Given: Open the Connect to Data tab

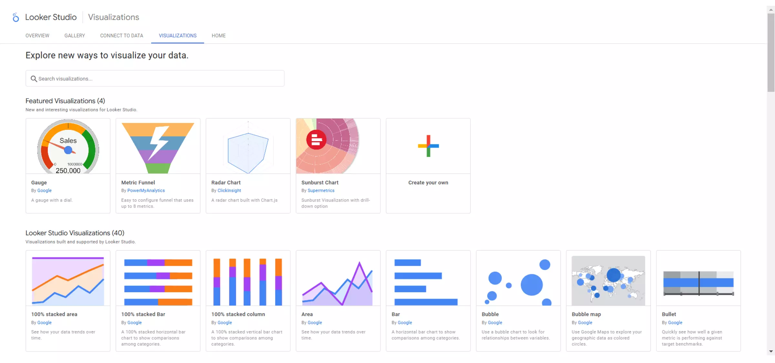Looking at the screenshot, I should 121,36.
